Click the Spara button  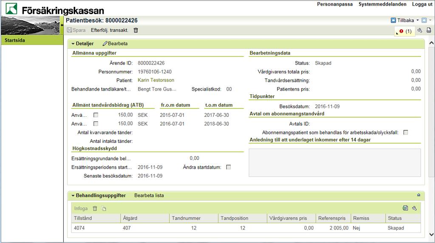click(76, 30)
